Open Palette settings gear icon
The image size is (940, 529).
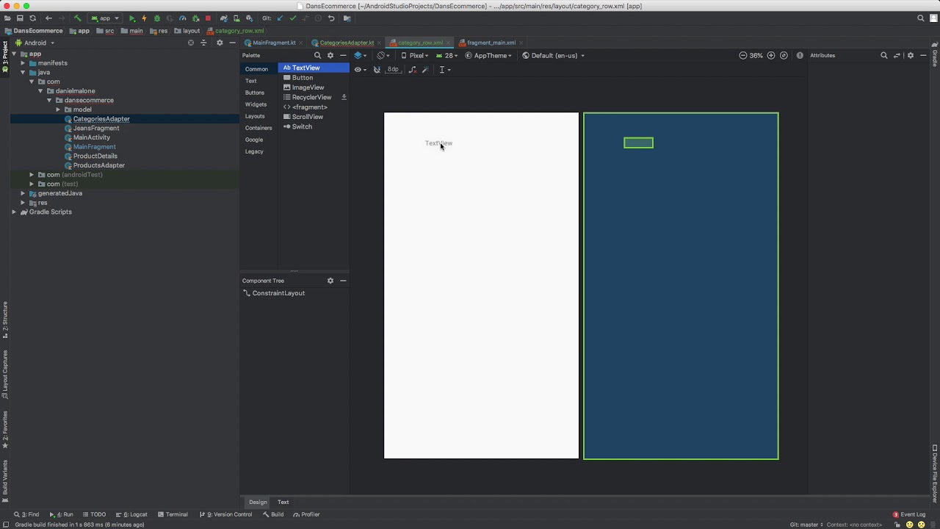[x=330, y=55]
